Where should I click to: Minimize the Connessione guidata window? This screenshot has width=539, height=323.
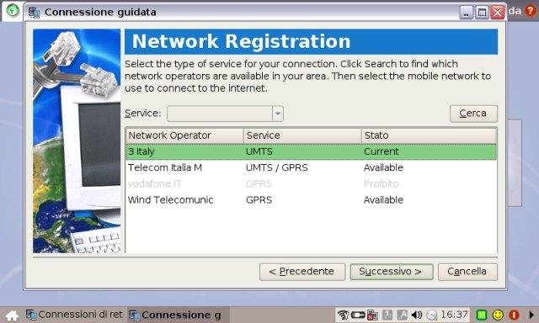467,13
